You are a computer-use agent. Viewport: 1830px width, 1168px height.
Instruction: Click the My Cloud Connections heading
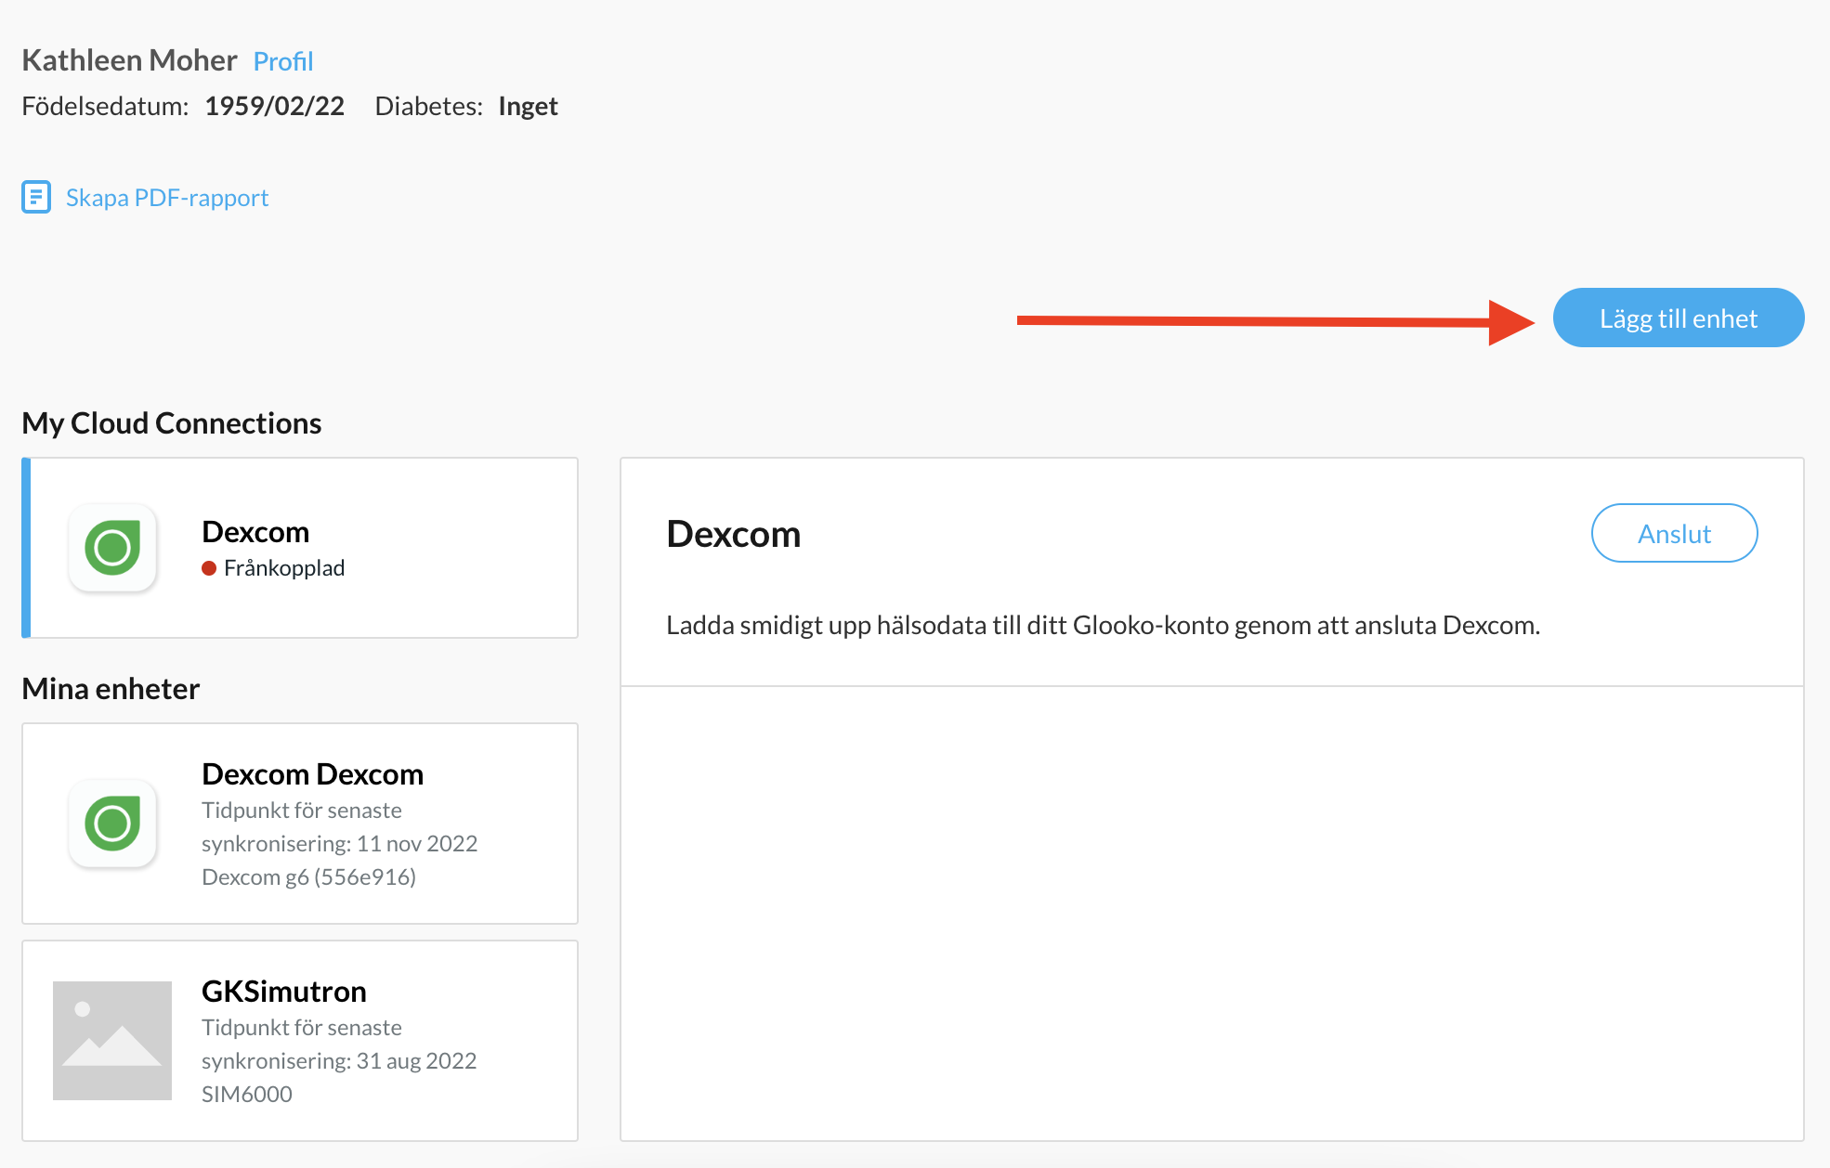[172, 423]
